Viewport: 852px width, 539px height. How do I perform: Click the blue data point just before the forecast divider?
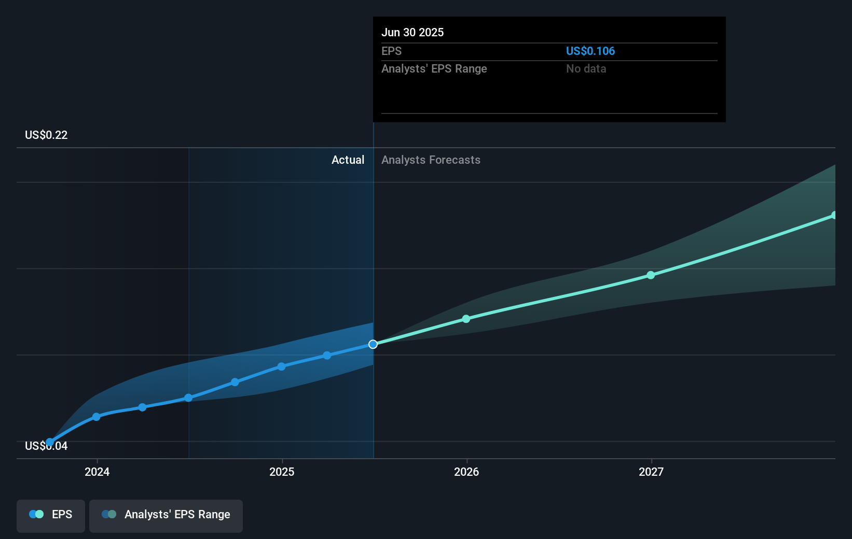pos(326,356)
